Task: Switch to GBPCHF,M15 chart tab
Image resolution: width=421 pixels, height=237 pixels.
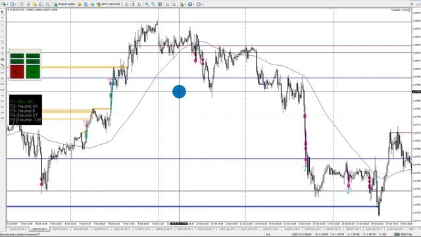Action: [185, 229]
